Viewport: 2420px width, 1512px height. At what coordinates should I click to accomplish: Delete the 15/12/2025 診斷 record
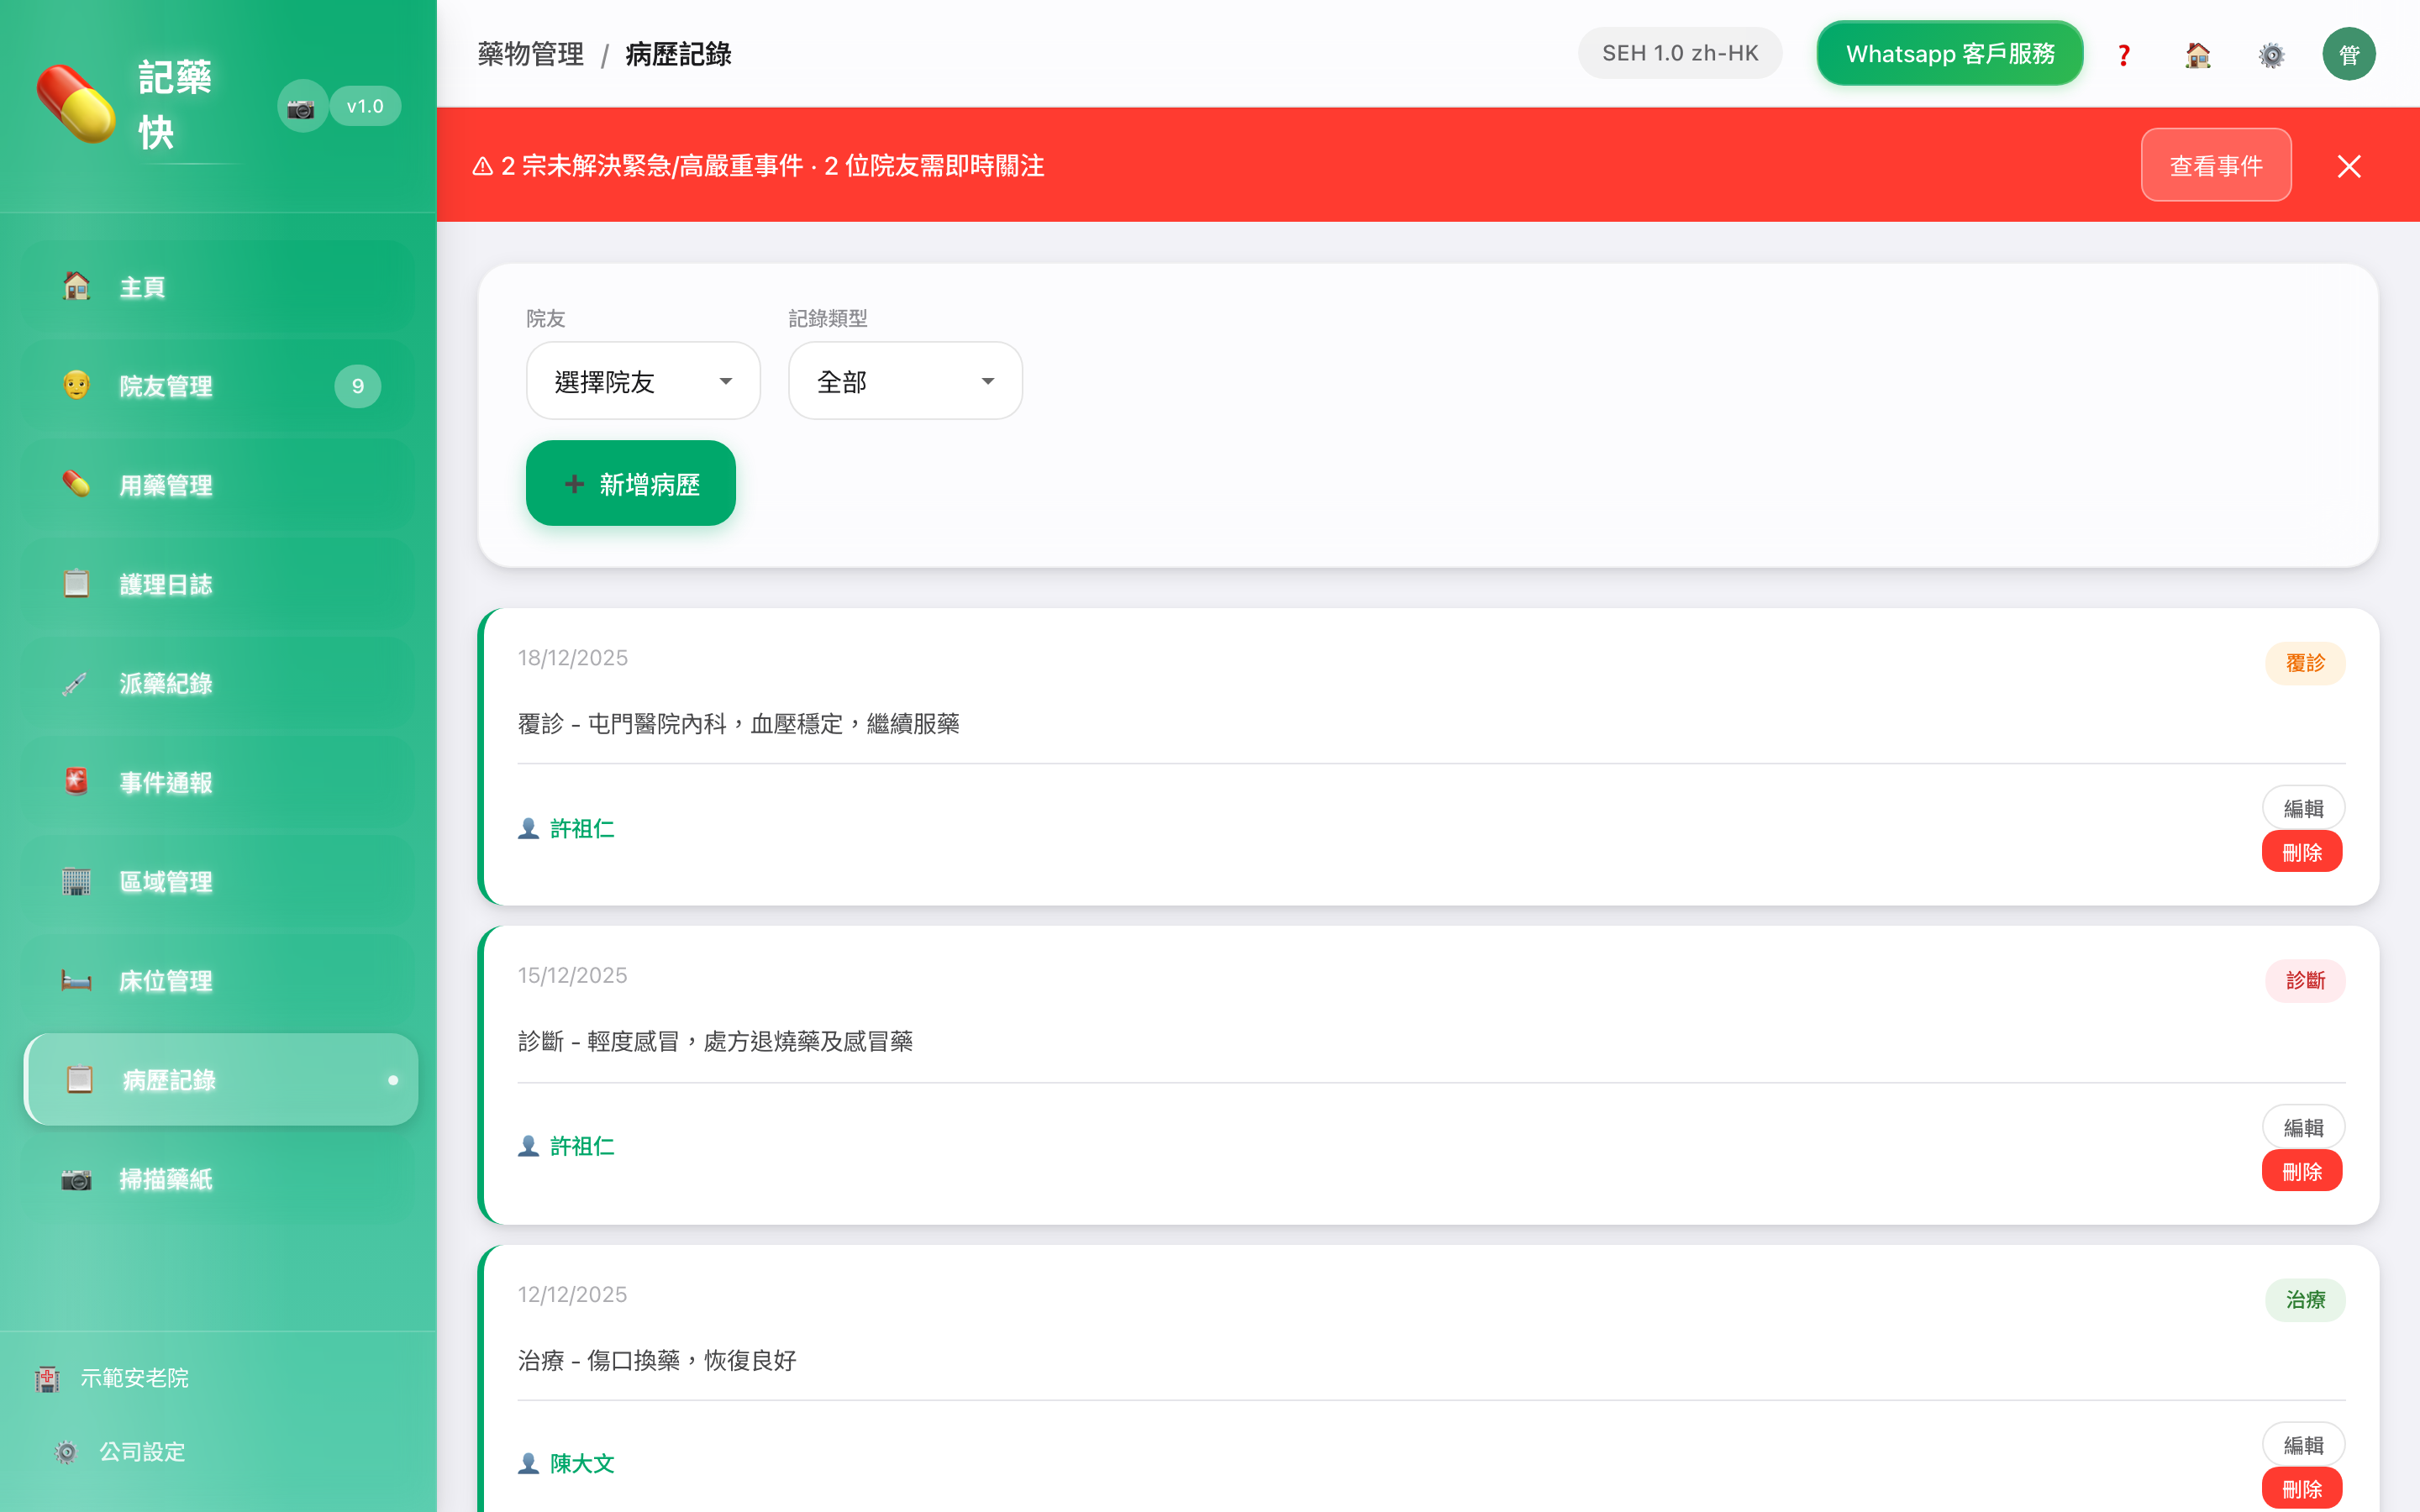2302,1171
